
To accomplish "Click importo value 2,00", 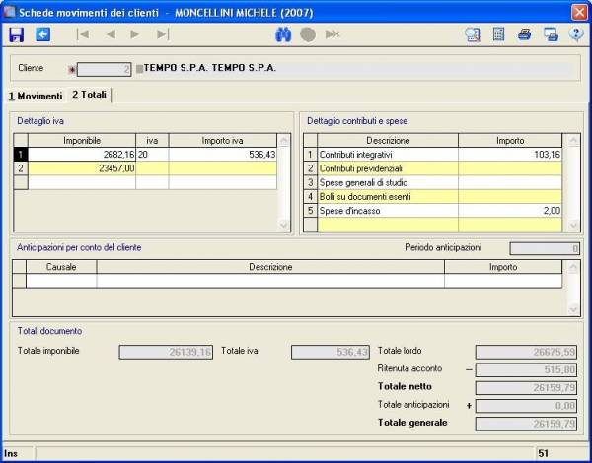I will tap(510, 211).
